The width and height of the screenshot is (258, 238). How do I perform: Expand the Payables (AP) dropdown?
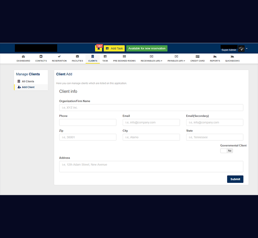[176, 61]
